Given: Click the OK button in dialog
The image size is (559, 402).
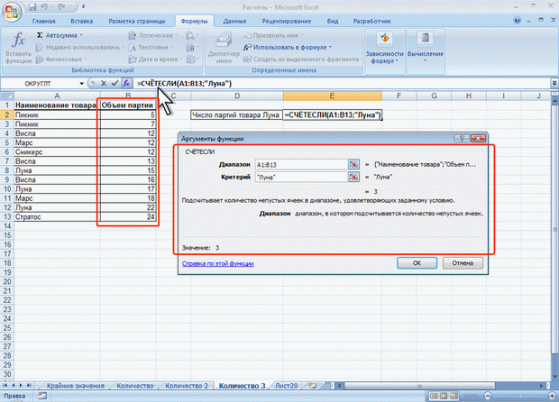Looking at the screenshot, I should [417, 263].
